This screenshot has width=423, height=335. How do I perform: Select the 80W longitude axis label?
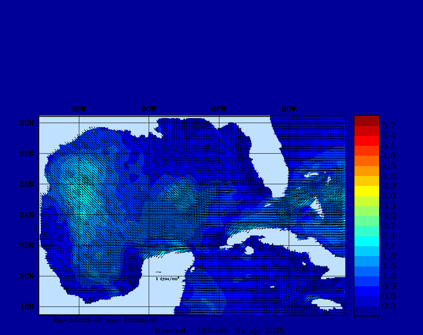[289, 109]
